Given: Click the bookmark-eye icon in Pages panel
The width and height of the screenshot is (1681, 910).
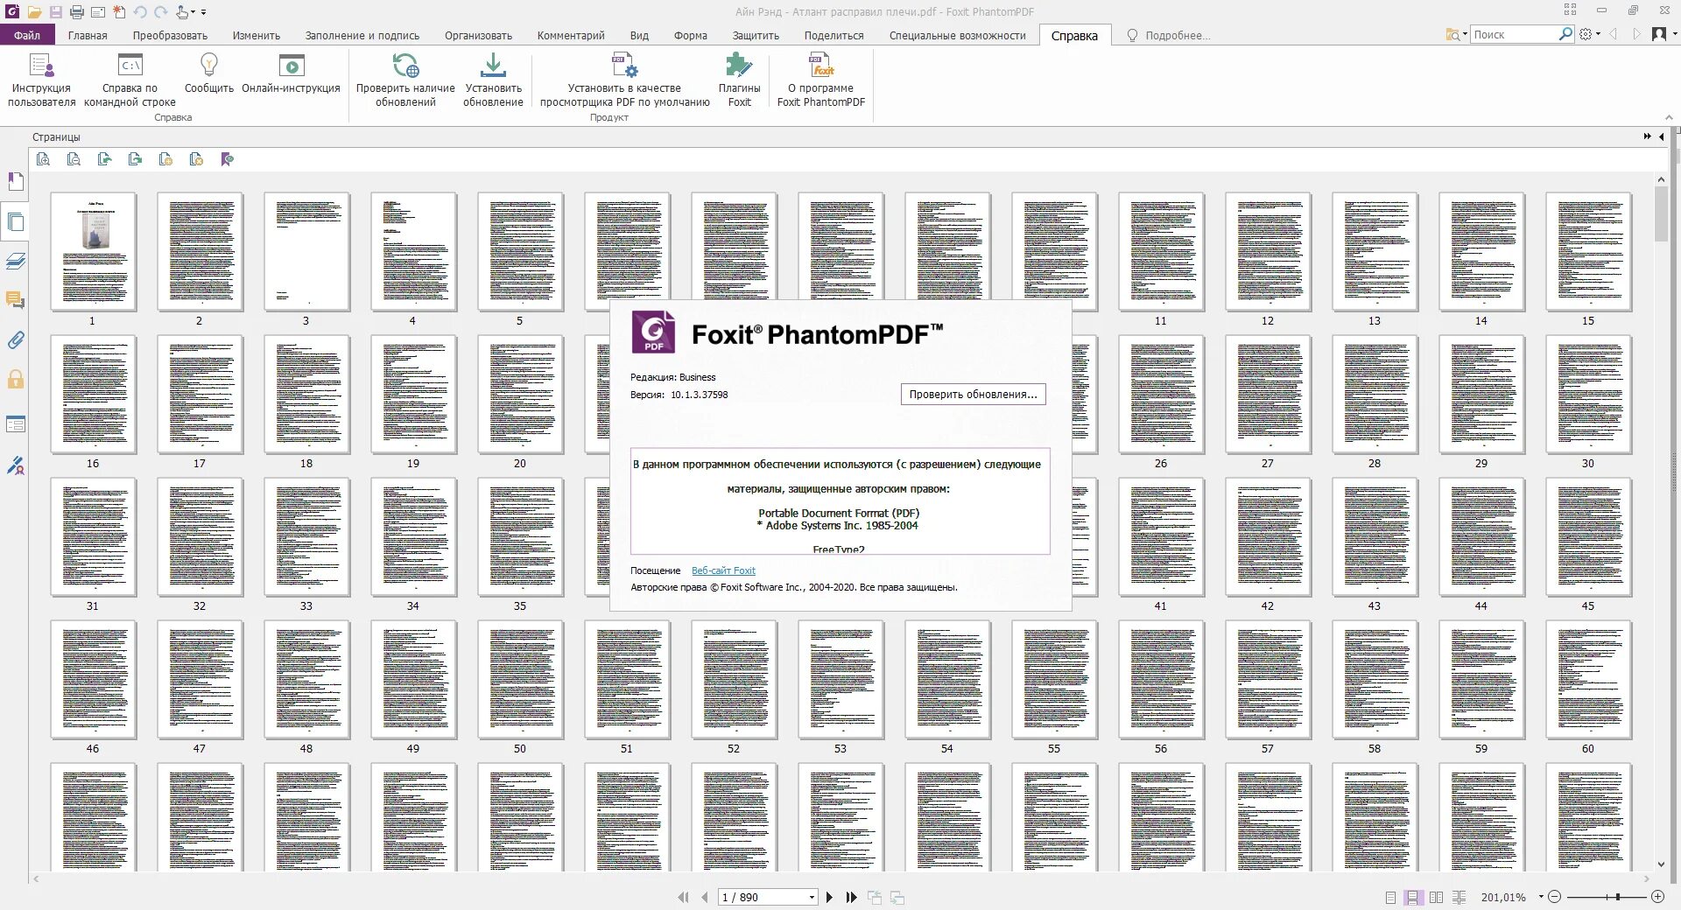Looking at the screenshot, I should 227,159.
